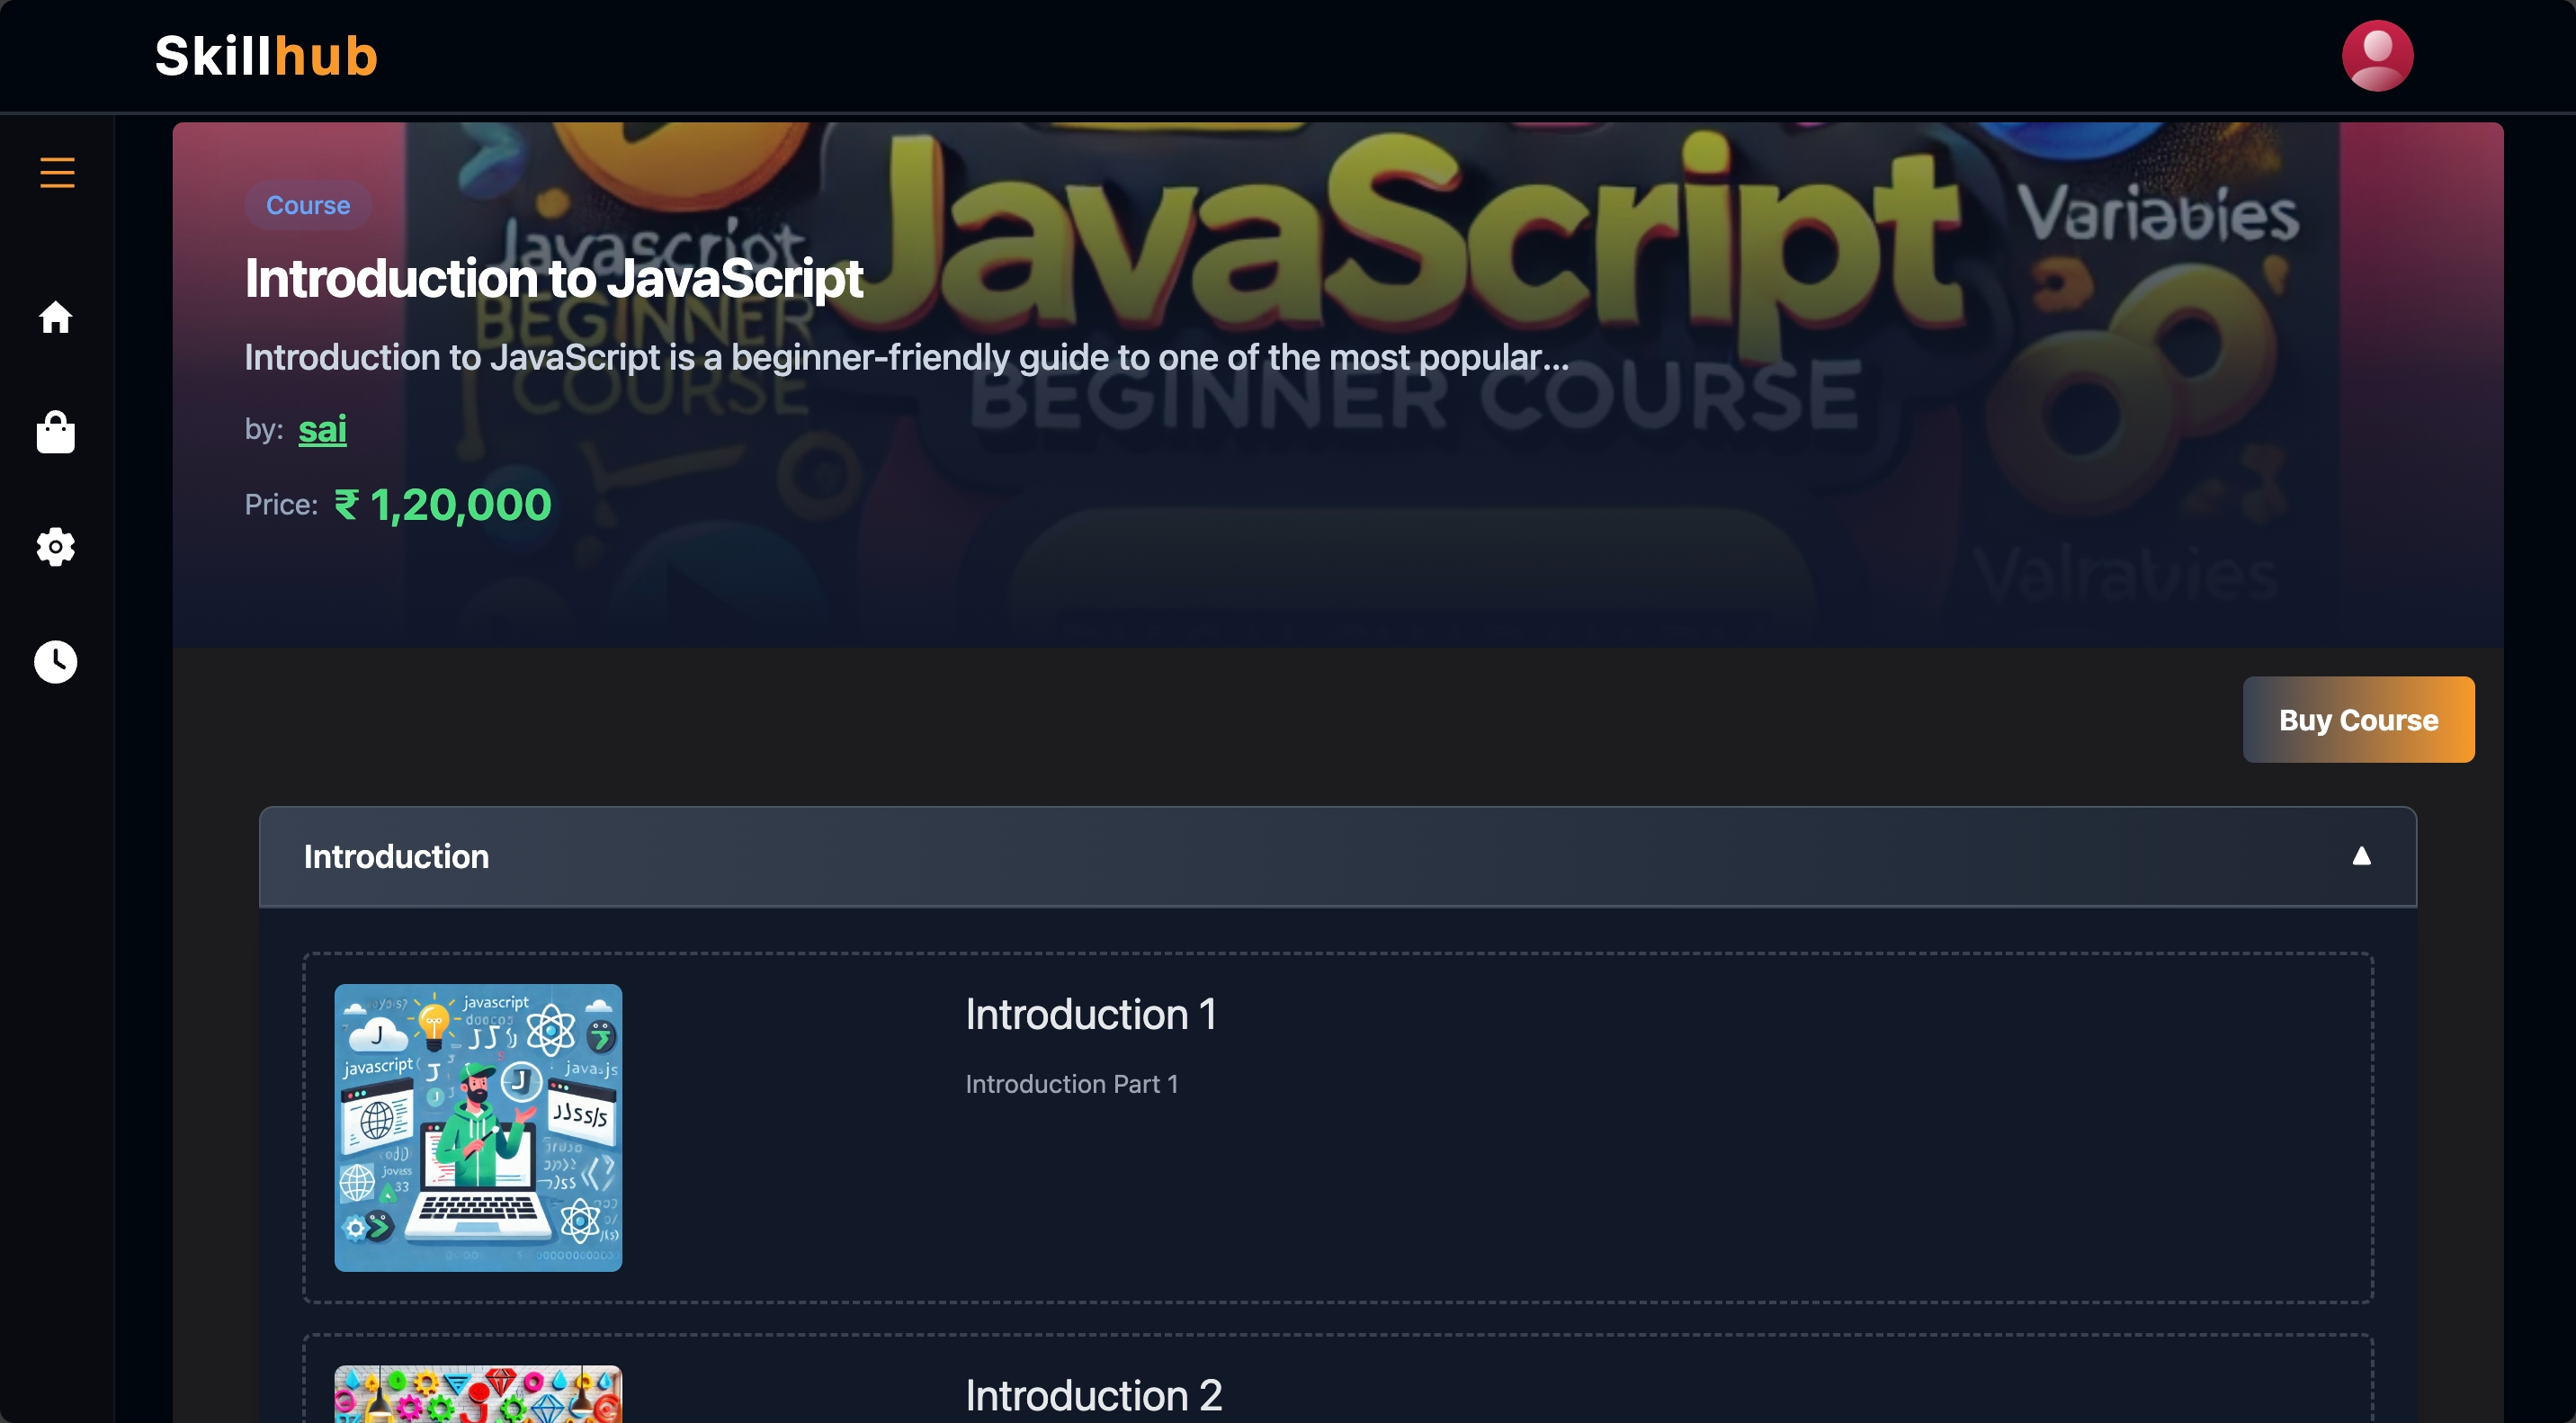Click the Skillhub logo

click(x=266, y=56)
